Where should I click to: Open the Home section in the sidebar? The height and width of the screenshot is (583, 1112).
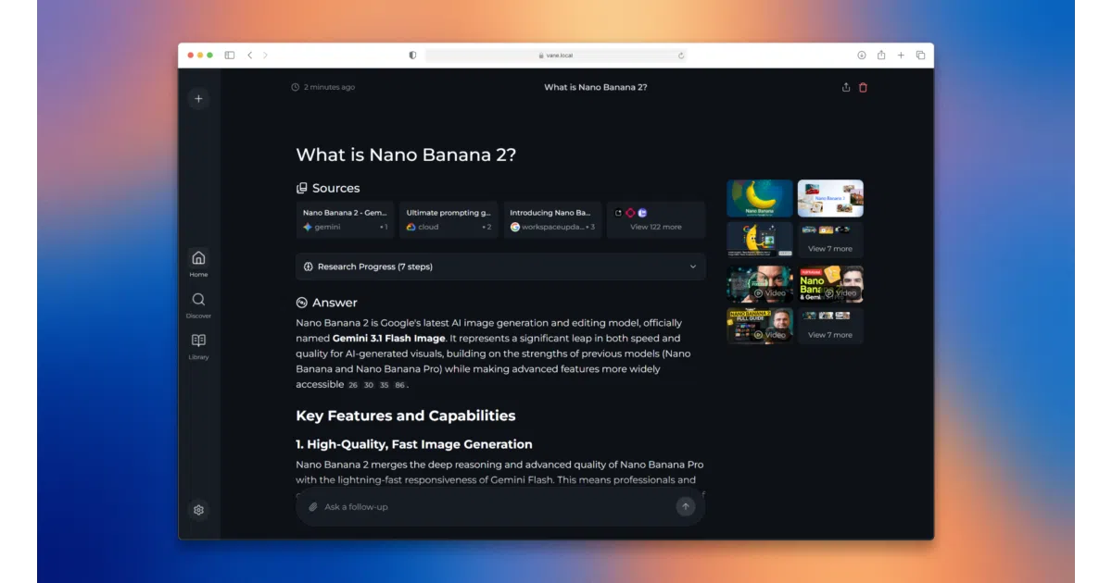click(198, 262)
